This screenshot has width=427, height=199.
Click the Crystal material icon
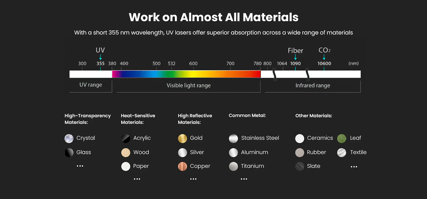pyautogui.click(x=69, y=138)
